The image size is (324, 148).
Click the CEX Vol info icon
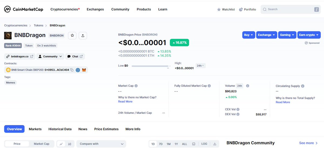pyautogui.click(x=238, y=109)
